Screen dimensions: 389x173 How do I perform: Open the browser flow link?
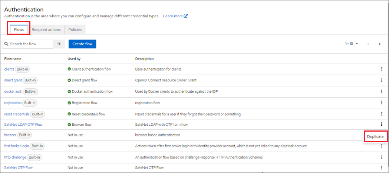point(10,135)
